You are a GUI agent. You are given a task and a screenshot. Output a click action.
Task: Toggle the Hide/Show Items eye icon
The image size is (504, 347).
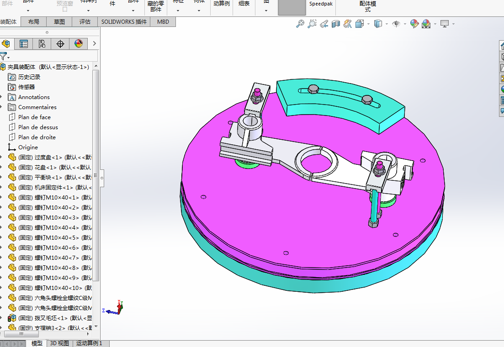click(396, 24)
